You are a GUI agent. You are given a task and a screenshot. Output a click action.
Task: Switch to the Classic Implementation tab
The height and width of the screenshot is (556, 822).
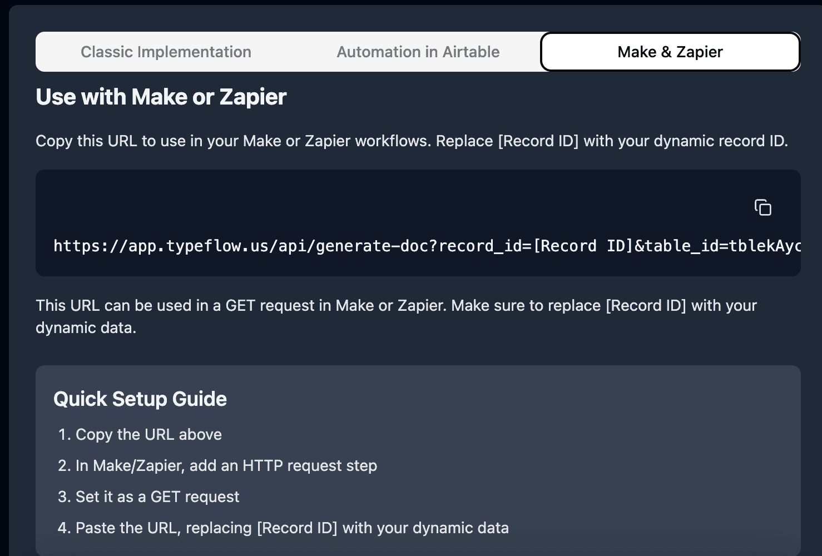tap(166, 52)
